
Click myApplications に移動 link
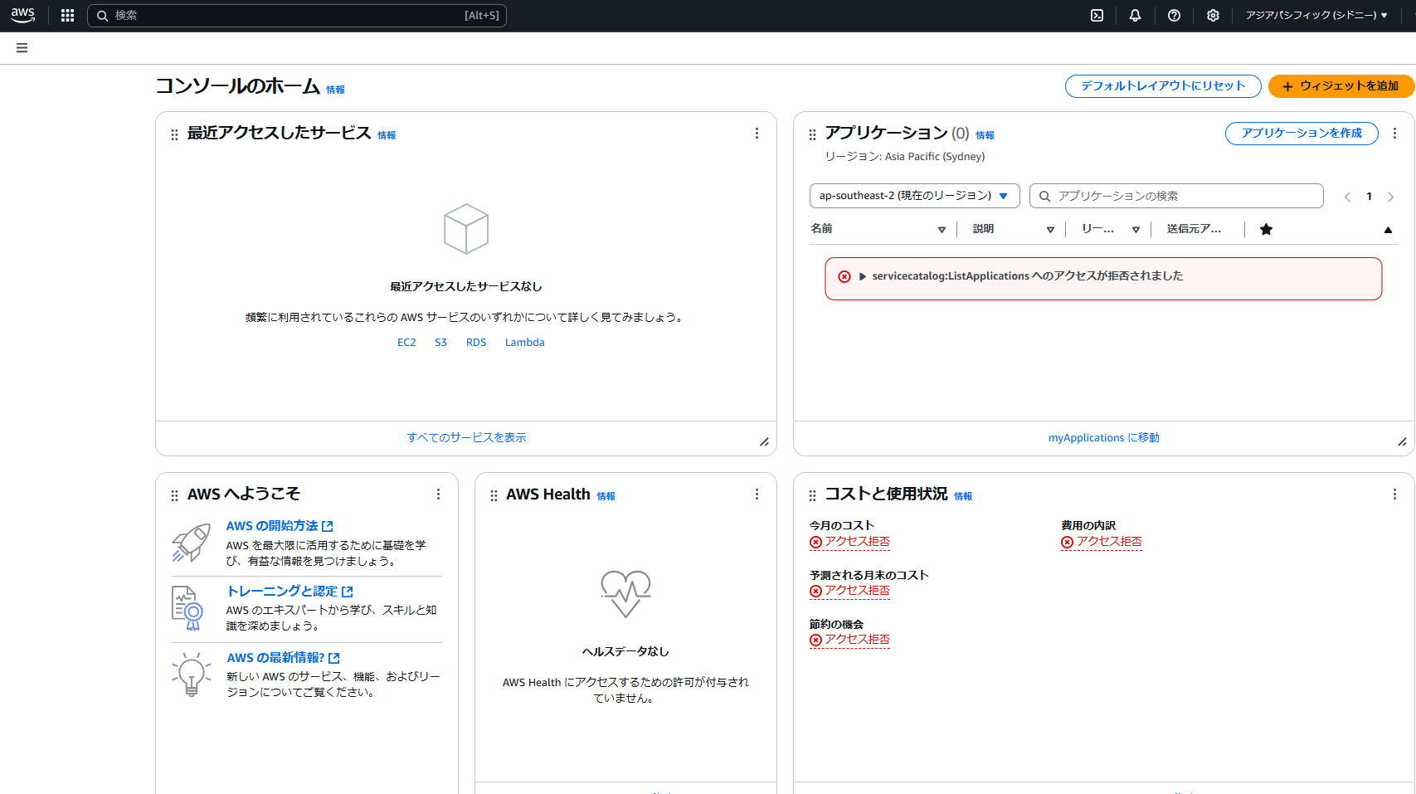(x=1103, y=438)
